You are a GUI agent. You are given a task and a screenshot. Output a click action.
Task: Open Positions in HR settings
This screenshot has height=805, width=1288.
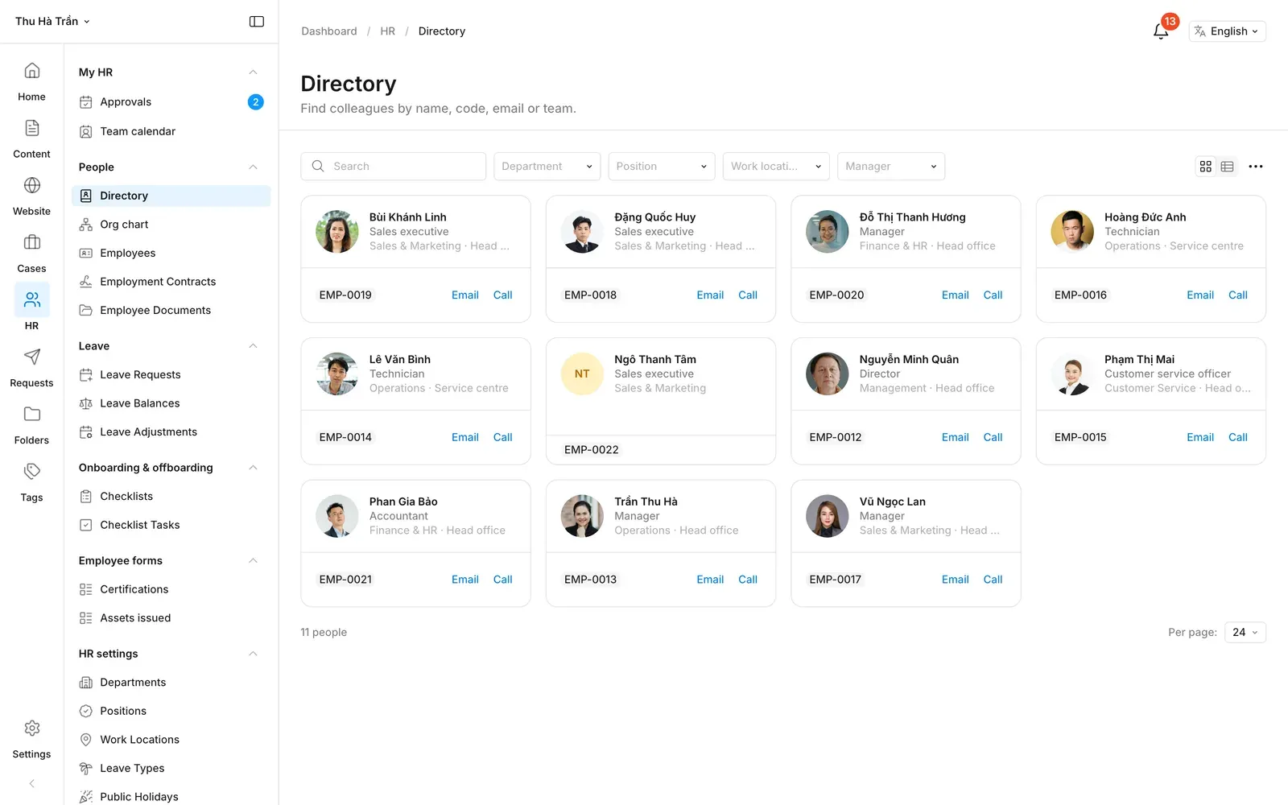click(x=171, y=711)
